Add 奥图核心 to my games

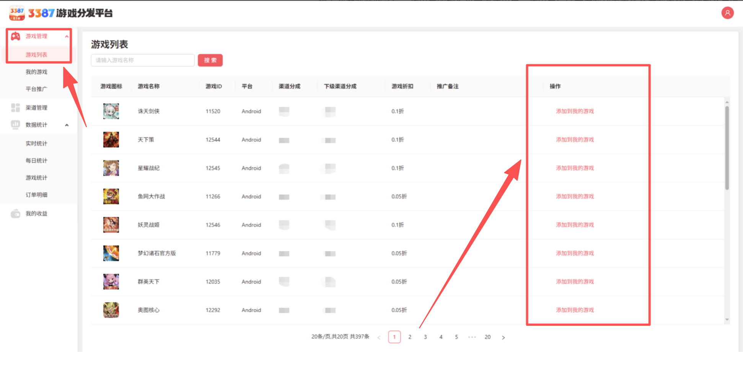click(575, 310)
